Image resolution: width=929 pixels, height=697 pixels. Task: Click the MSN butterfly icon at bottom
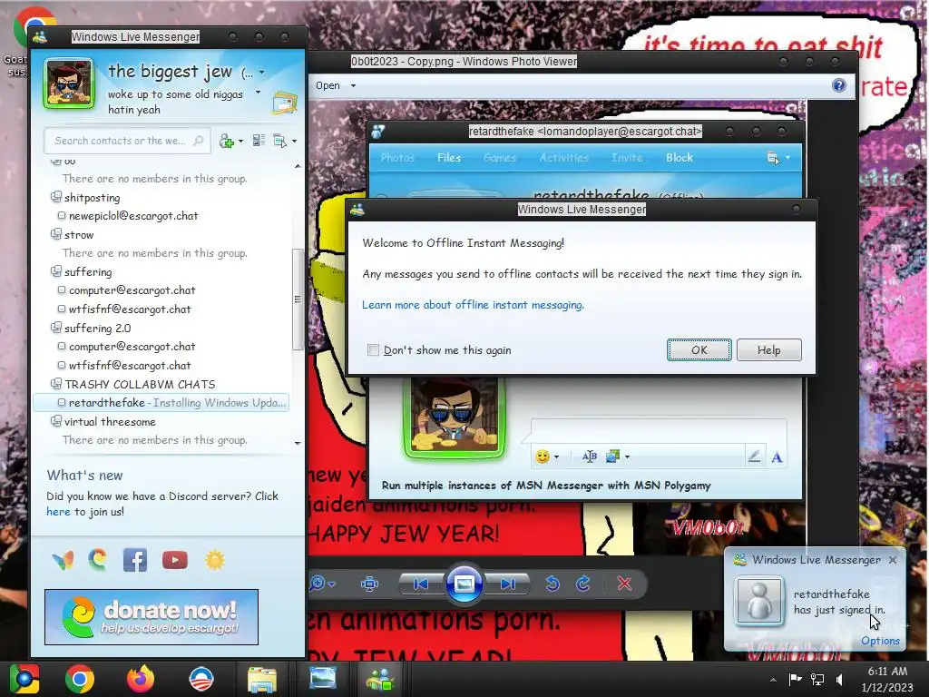click(63, 560)
